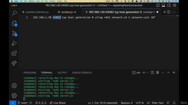
Task: Close the bottom panel
Action: click(x=174, y=73)
